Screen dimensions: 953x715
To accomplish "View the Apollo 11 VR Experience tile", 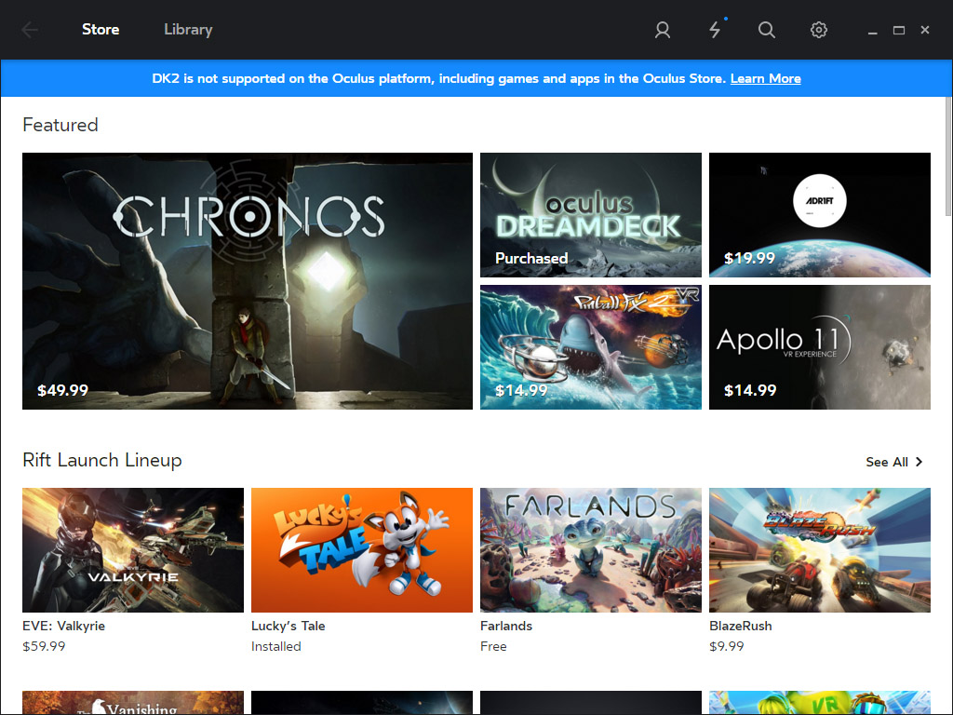I will (820, 347).
